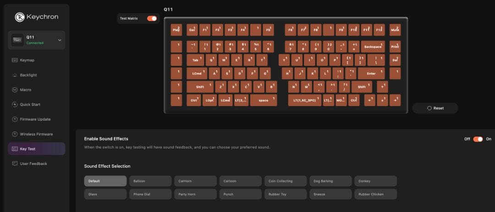Open the Backlight menu item
The width and height of the screenshot is (495, 212).
click(x=37, y=75)
